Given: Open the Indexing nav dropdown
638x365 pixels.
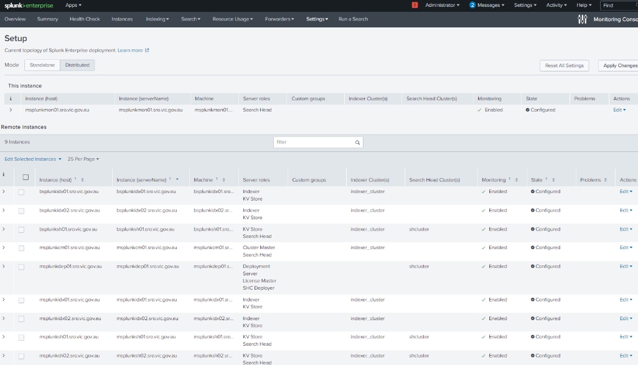Looking at the screenshot, I should [x=157, y=19].
